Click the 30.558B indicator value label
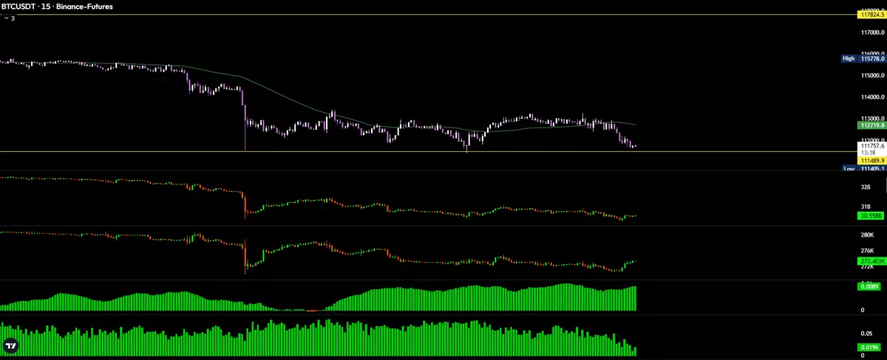Screen dimensions: 887x360 (872, 216)
